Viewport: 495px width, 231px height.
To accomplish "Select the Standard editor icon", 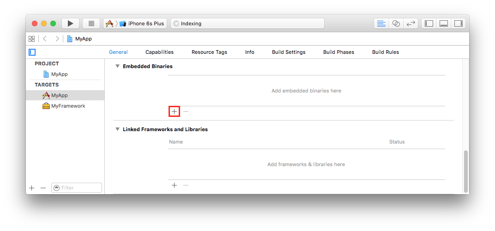I will click(381, 23).
